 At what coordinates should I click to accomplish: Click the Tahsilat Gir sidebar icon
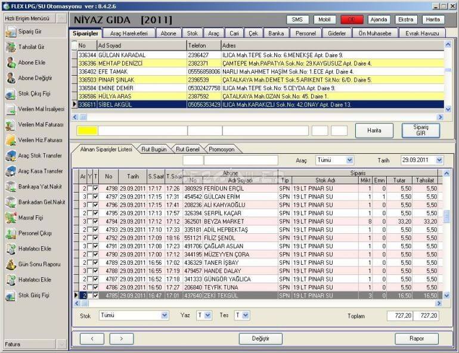[x=11, y=47]
